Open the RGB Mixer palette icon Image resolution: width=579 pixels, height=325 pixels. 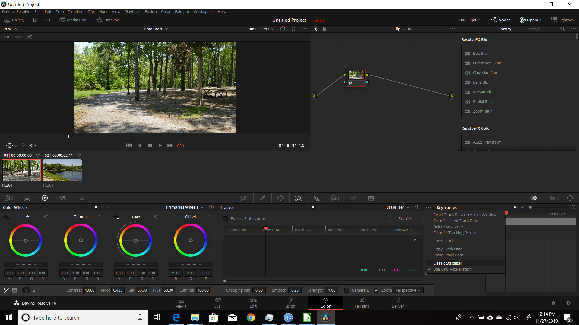click(63, 198)
